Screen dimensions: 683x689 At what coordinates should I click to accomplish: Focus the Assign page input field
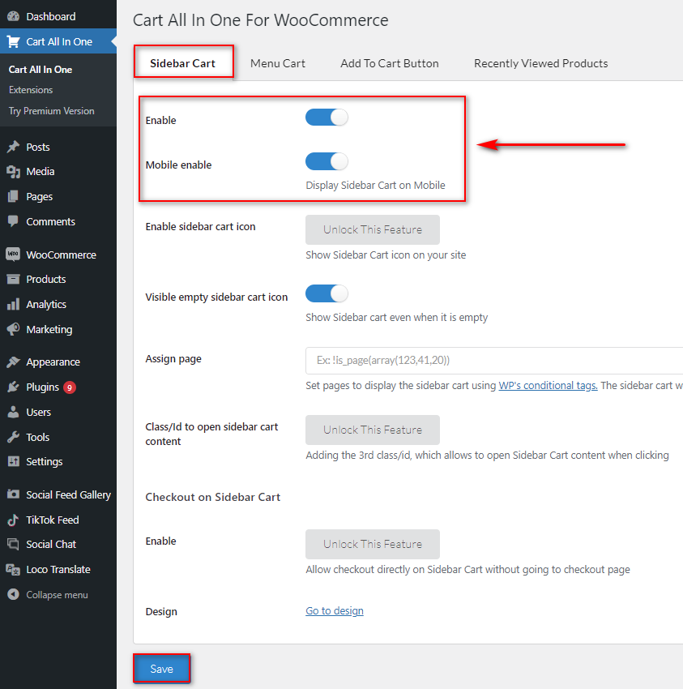494,361
